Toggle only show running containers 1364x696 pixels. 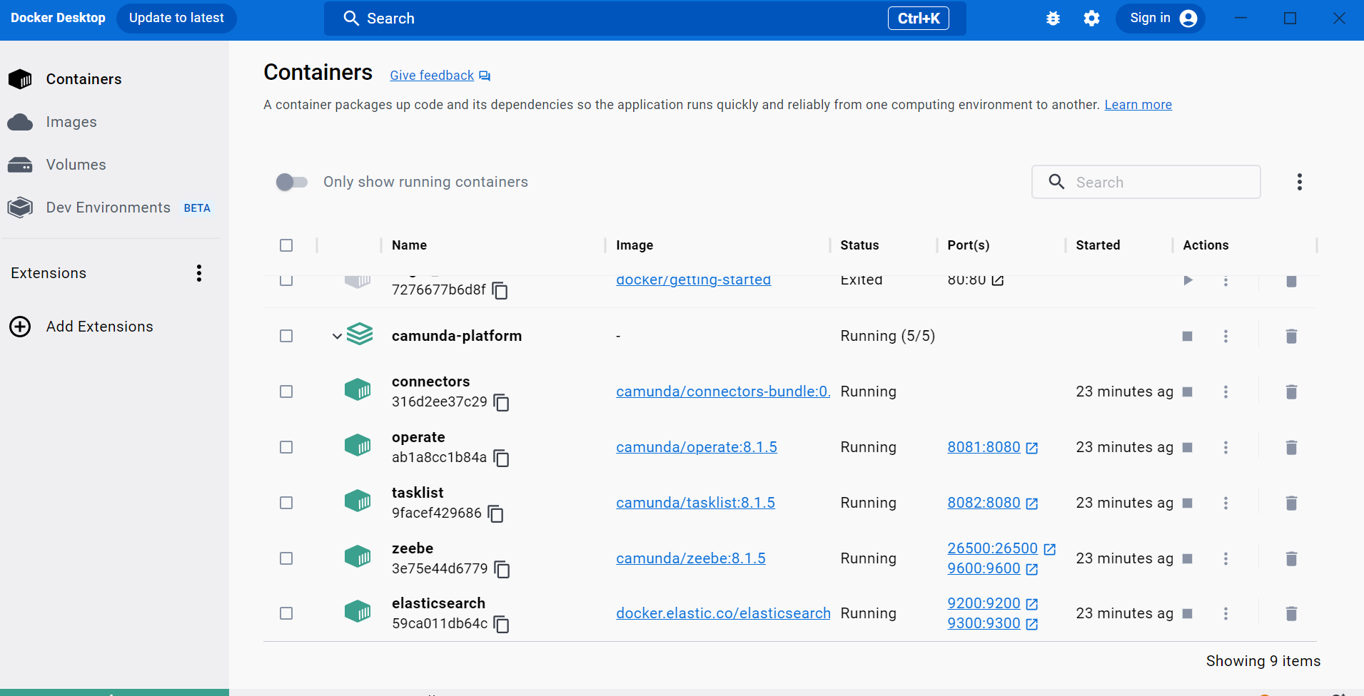click(292, 182)
